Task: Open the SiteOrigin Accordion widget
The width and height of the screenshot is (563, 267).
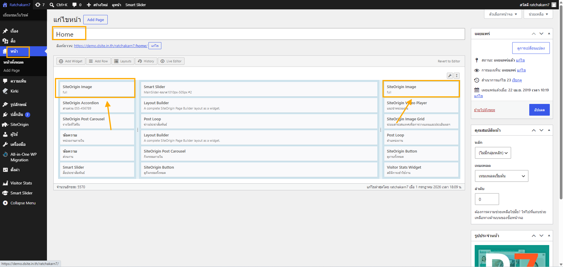Action: click(x=97, y=105)
